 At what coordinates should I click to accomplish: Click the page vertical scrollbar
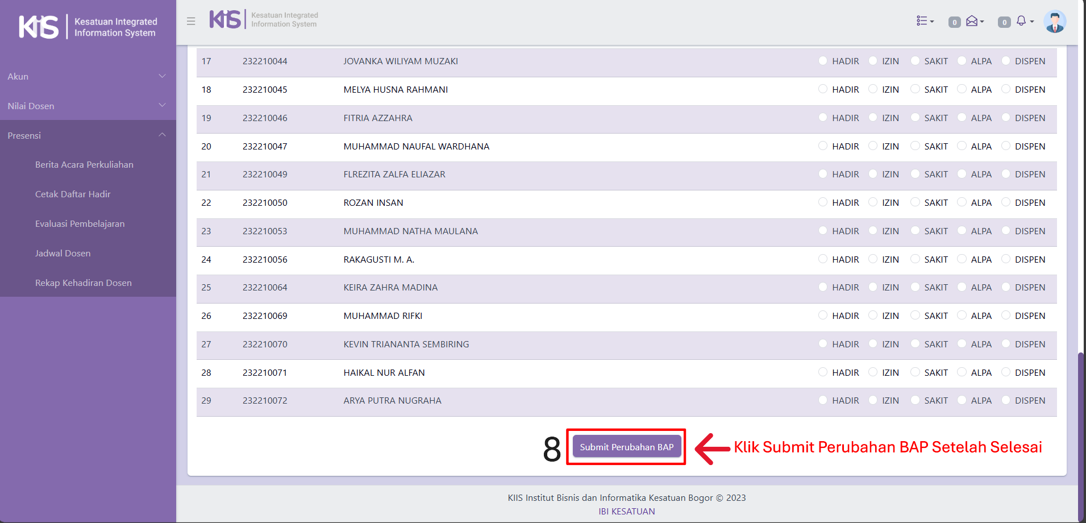click(1081, 432)
